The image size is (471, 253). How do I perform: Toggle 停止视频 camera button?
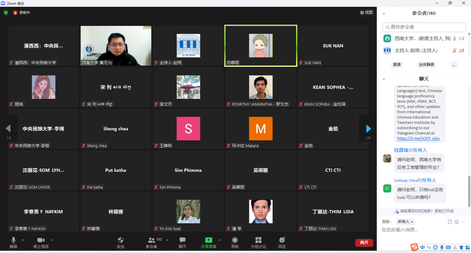41,240
